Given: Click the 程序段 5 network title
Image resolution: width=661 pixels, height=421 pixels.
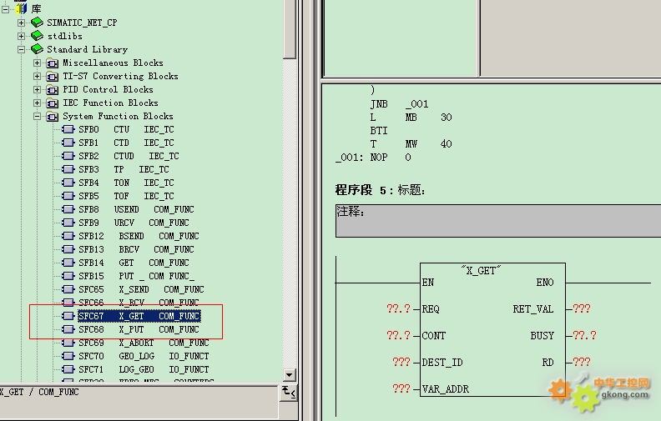Looking at the screenshot, I should 380,190.
